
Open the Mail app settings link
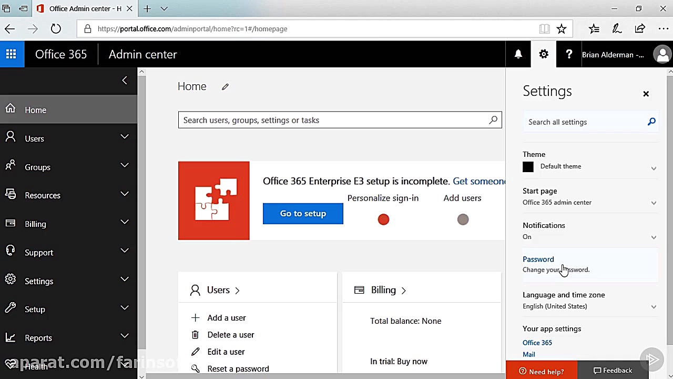pyautogui.click(x=529, y=354)
